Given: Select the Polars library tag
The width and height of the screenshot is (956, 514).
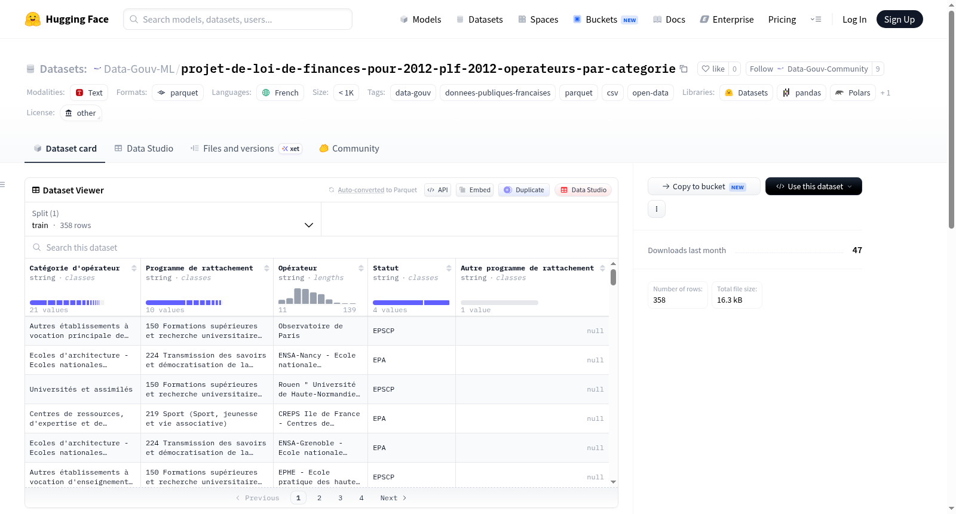Looking at the screenshot, I should pyautogui.click(x=853, y=93).
